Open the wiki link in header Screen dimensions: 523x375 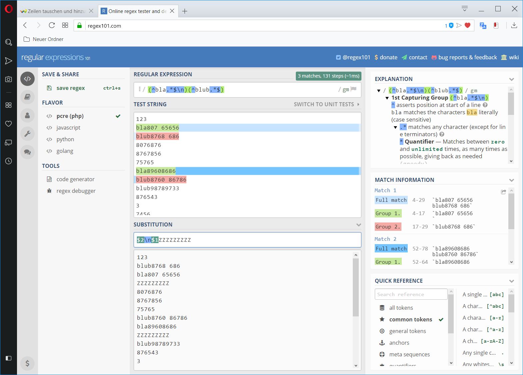[x=513, y=57]
